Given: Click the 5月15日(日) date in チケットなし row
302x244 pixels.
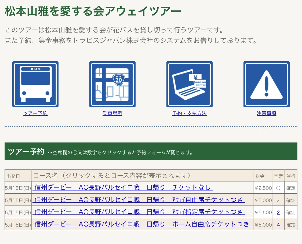Looking at the screenshot, I should point(18,188).
